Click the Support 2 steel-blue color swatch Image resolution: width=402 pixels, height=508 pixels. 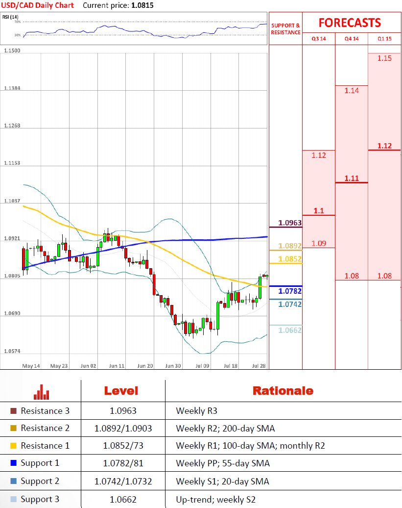point(14,481)
